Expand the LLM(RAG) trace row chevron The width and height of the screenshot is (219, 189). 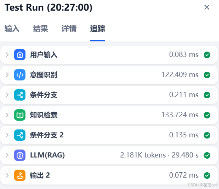pos(7,155)
